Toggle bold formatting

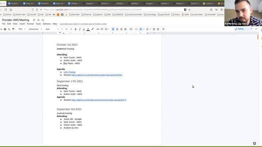coord(75,29)
